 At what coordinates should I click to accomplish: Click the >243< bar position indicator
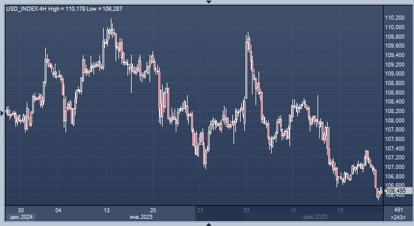(x=398, y=218)
